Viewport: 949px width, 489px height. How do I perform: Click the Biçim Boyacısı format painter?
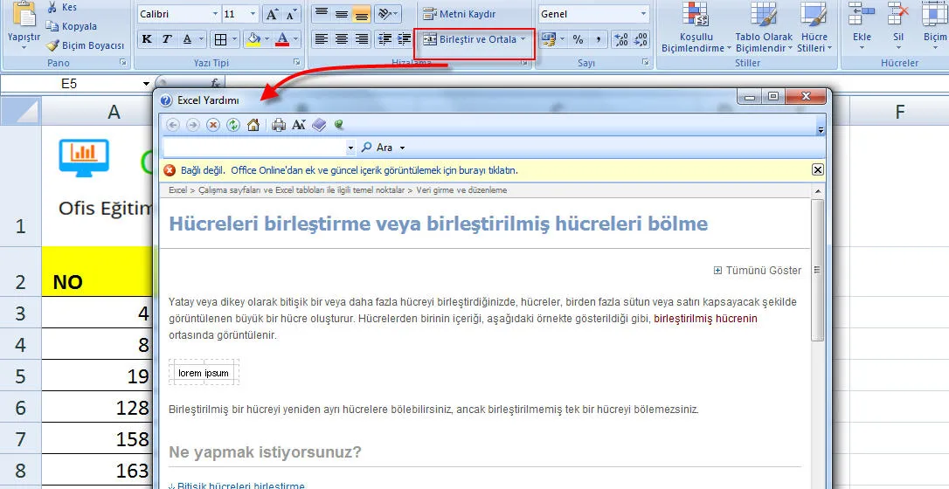(x=85, y=45)
